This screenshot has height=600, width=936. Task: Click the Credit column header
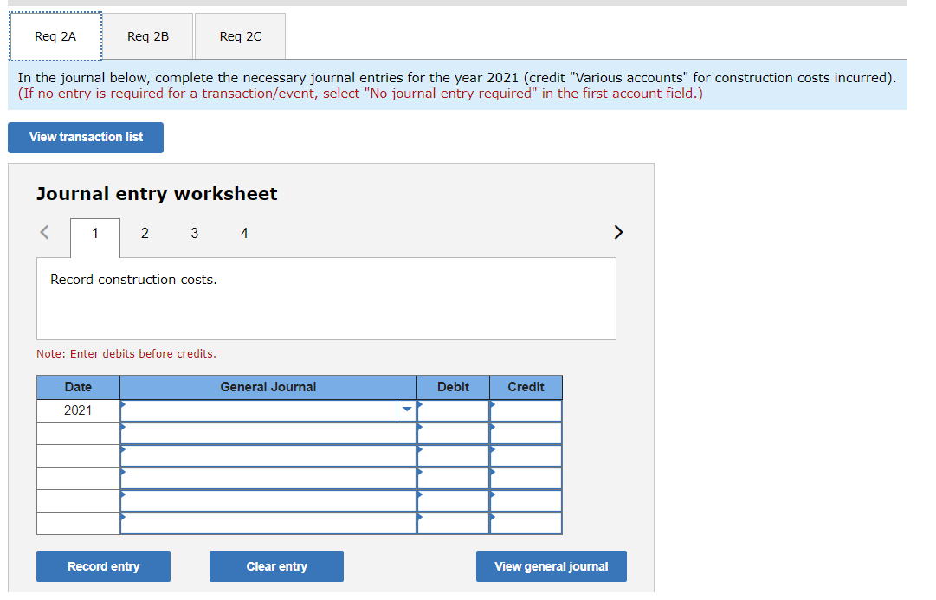pos(526,387)
